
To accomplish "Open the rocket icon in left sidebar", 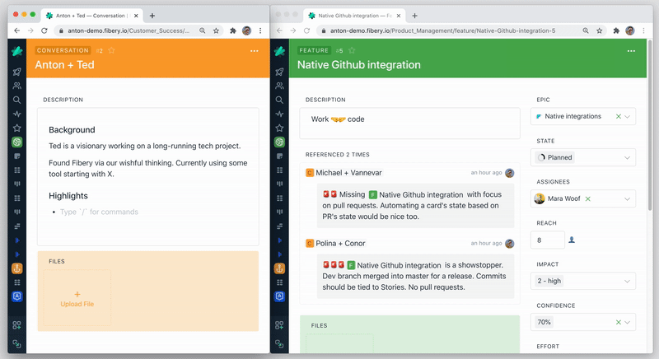I will pos(16,72).
